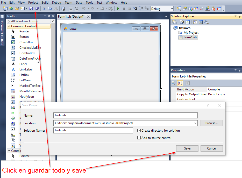
Task: Close the Form1.vb design tab
Action: [88, 17]
